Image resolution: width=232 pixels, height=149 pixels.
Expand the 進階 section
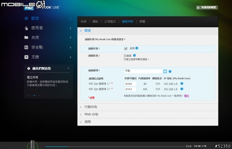tap(148, 122)
